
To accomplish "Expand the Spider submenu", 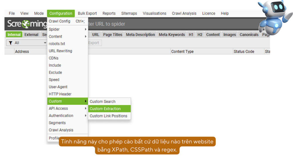I will [x=67, y=29].
